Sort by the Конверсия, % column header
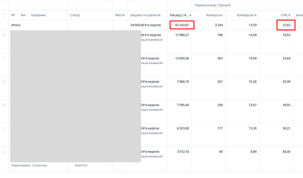Screen dimensions: 303x178 (247, 15)
